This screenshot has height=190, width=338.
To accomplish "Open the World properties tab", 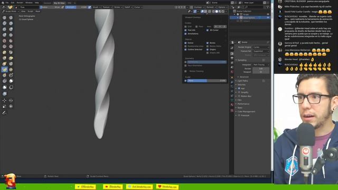I will pos(232,72).
